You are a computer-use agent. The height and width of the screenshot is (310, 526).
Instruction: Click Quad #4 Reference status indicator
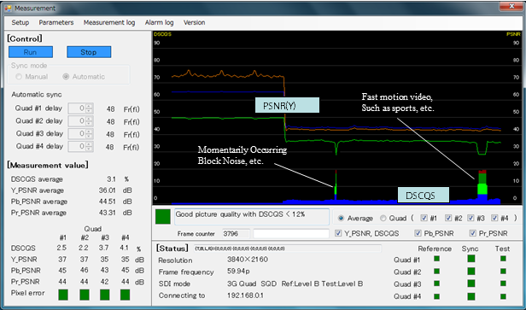(436, 296)
